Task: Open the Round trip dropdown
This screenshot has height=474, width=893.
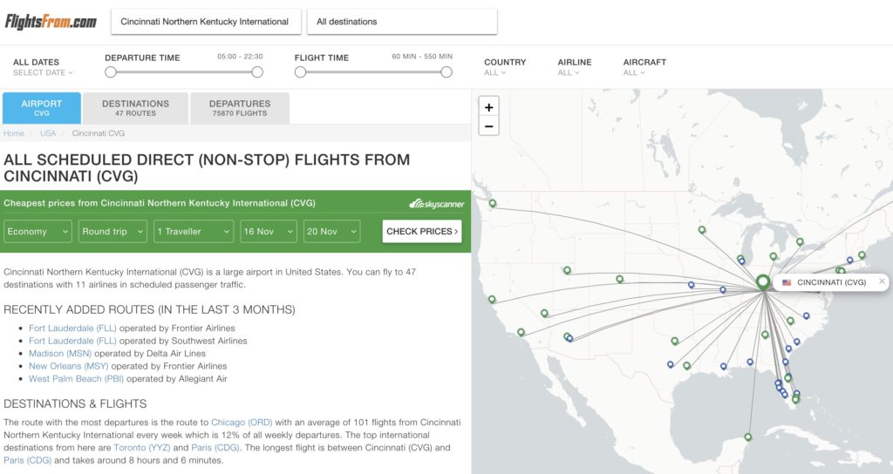Action: tap(113, 232)
